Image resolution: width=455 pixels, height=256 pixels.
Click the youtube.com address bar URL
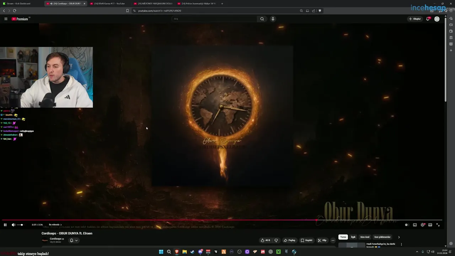160,11
